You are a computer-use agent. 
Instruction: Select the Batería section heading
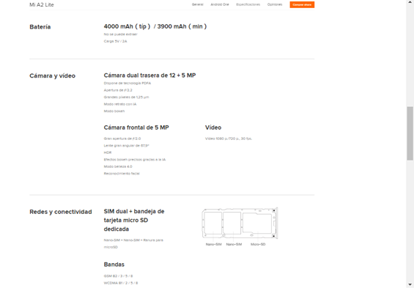tap(40, 27)
